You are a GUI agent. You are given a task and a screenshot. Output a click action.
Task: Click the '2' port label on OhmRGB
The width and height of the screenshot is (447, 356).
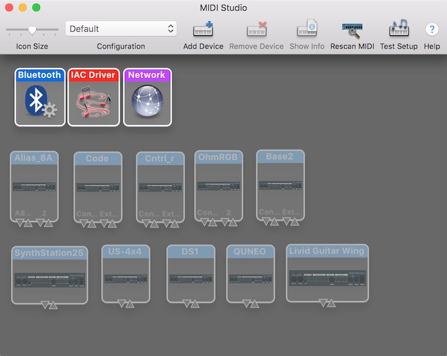coord(229,213)
